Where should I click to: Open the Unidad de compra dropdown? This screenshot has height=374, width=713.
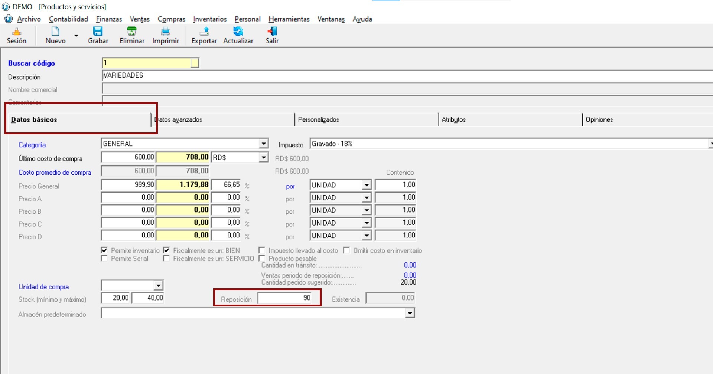158,286
